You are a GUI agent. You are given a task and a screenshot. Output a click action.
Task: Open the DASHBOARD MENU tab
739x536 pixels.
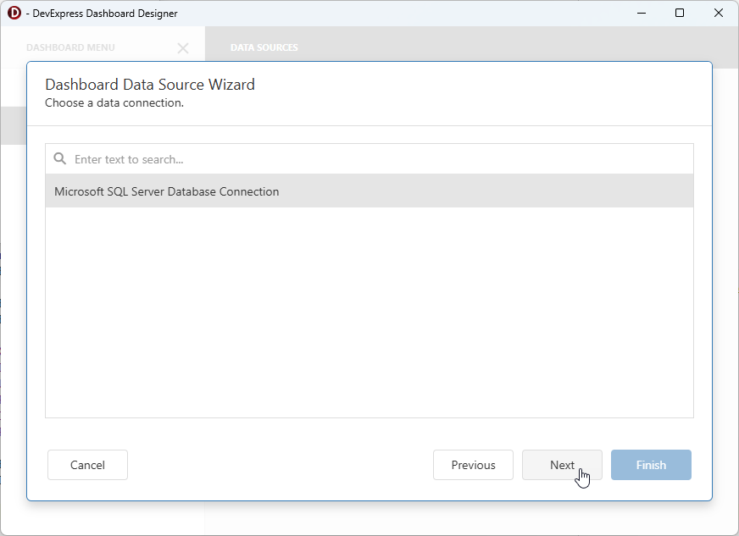point(70,48)
